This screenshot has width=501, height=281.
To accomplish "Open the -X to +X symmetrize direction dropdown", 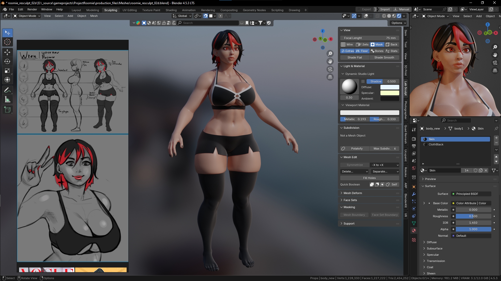I will (x=385, y=165).
